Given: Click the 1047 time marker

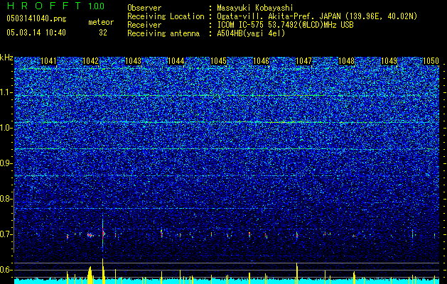Looking at the screenshot, I should coord(304,61).
